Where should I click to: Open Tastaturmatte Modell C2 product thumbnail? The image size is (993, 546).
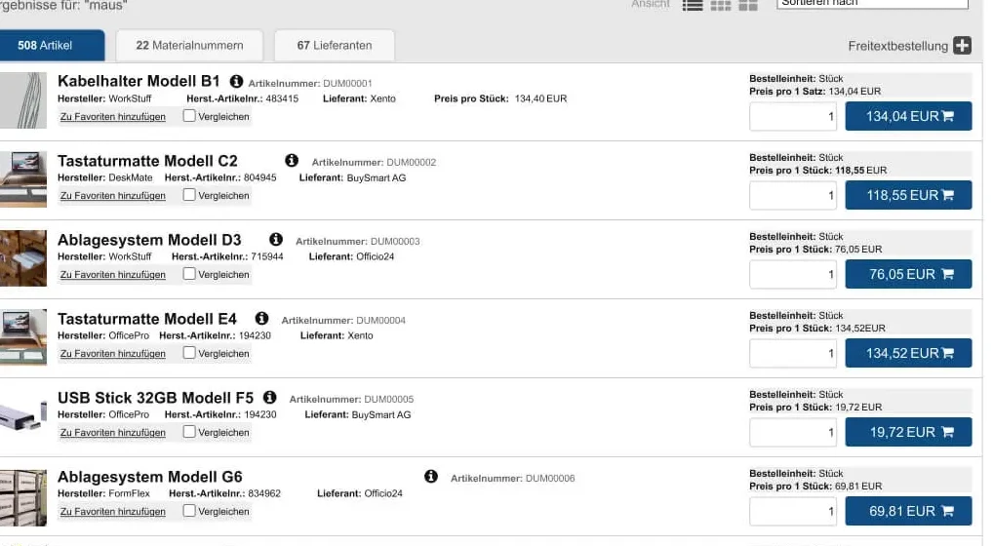pyautogui.click(x=22, y=179)
